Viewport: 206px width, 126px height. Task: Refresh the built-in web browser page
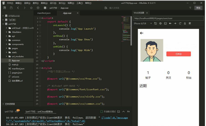[x=180, y=24]
